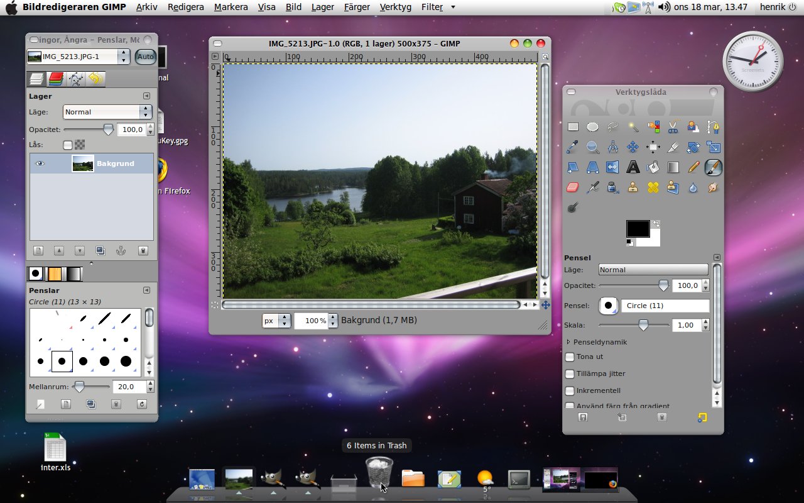The height and width of the screenshot is (503, 804).
Task: Open the Färger menu
Action: pos(357,7)
